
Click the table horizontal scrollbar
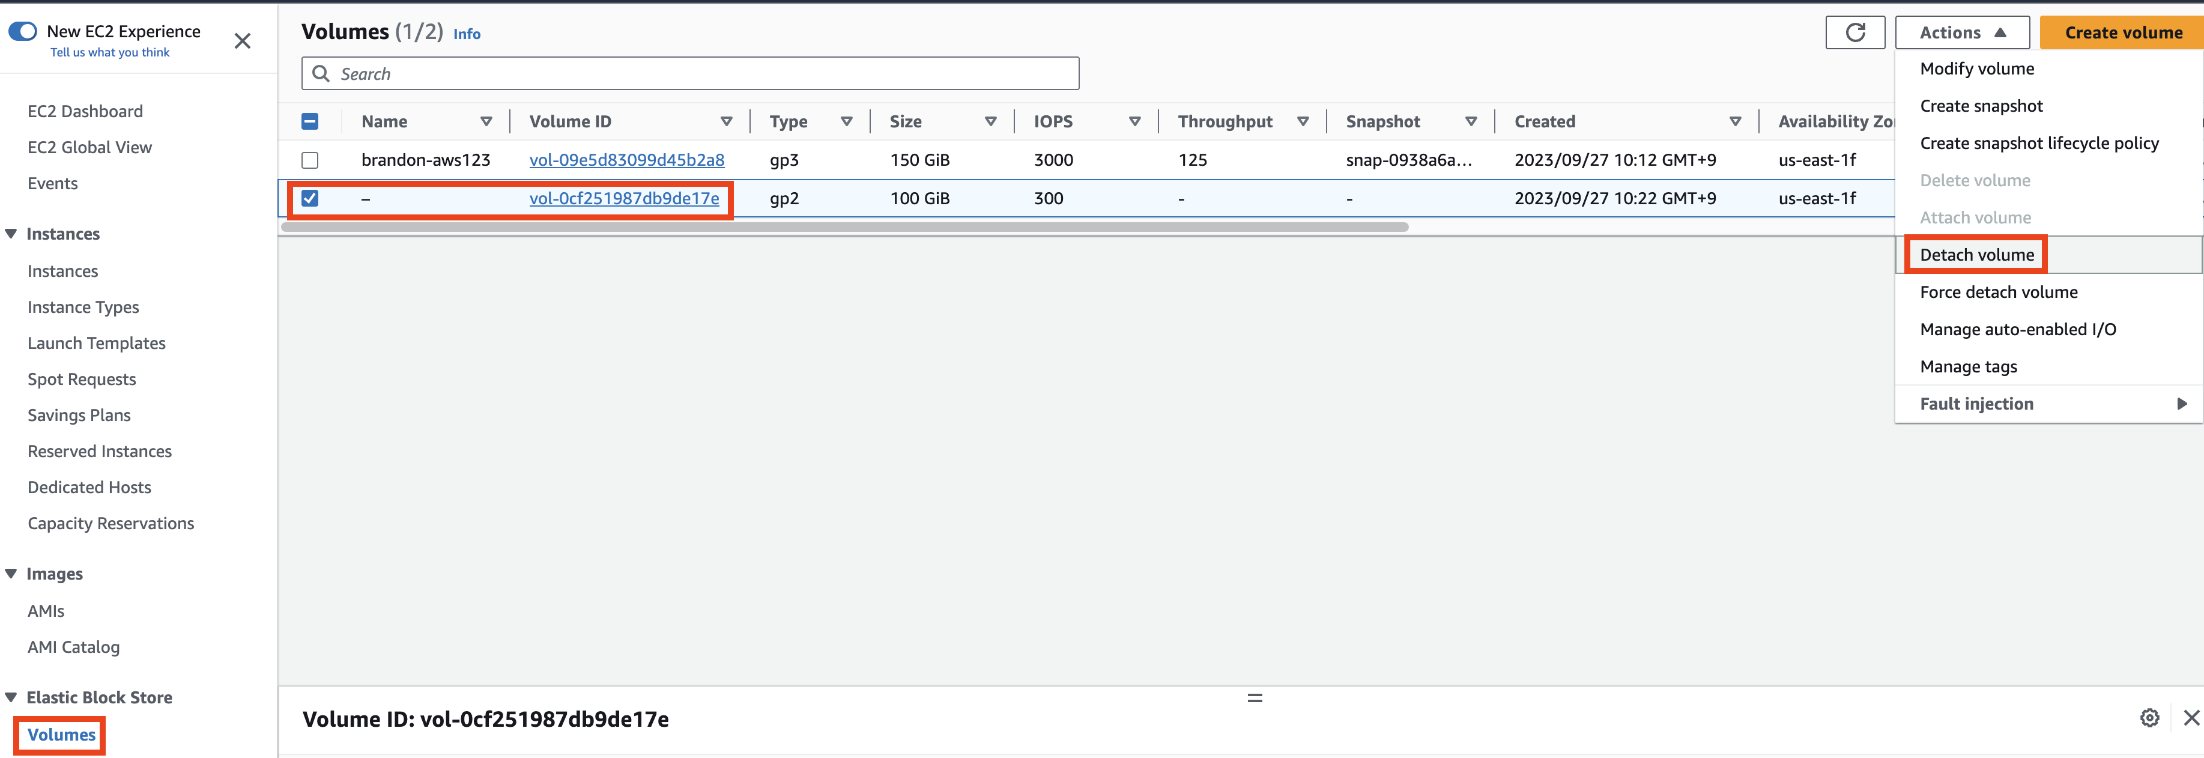click(844, 226)
